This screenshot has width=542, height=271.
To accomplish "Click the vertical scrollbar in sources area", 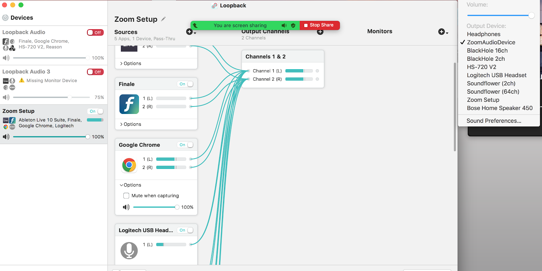I will 455,107.
